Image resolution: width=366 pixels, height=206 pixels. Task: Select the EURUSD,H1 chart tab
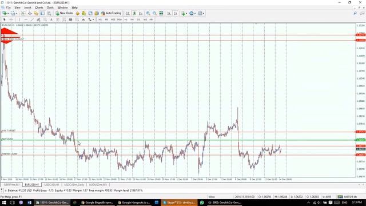click(x=32, y=185)
